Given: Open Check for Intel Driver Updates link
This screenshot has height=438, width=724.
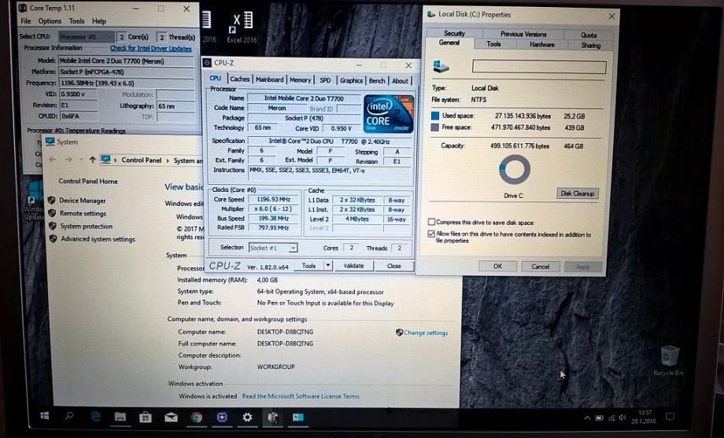Looking at the screenshot, I should pyautogui.click(x=150, y=48).
